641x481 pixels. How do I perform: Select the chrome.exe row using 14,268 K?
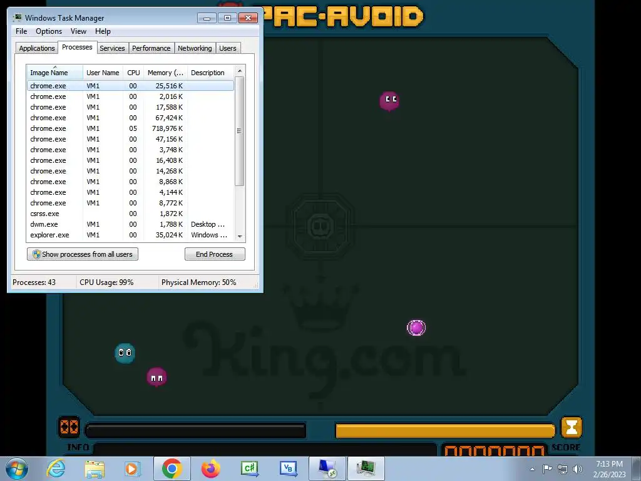click(x=130, y=171)
